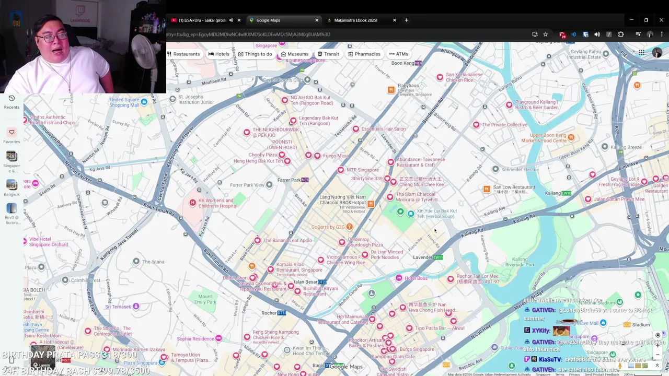Open Chrome profile avatar in toolbar
Image resolution: width=669 pixels, height=376 pixels.
pyautogui.click(x=650, y=34)
